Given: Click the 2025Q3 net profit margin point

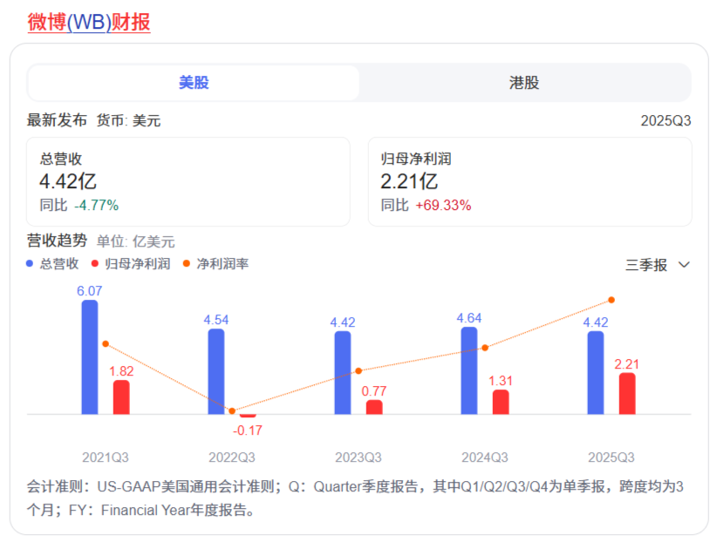Looking at the screenshot, I should click(613, 299).
